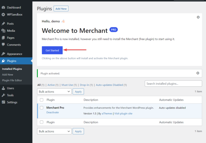
Task: Open the top Bulk actions dropdown
Action: point(54,92)
